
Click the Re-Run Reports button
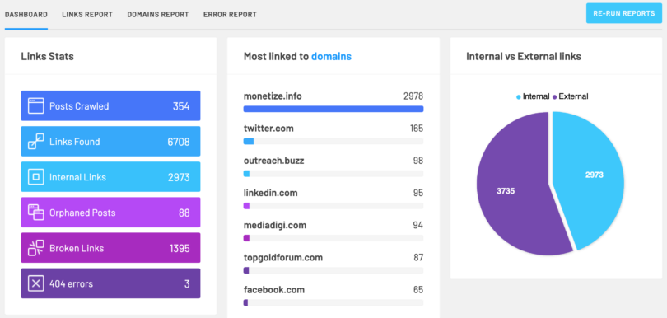(x=624, y=13)
